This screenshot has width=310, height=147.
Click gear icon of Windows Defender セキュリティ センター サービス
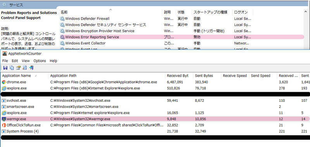pos(62,25)
